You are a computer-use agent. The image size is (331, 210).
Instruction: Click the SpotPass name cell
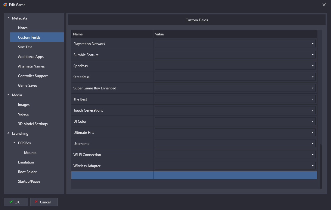coord(112,66)
